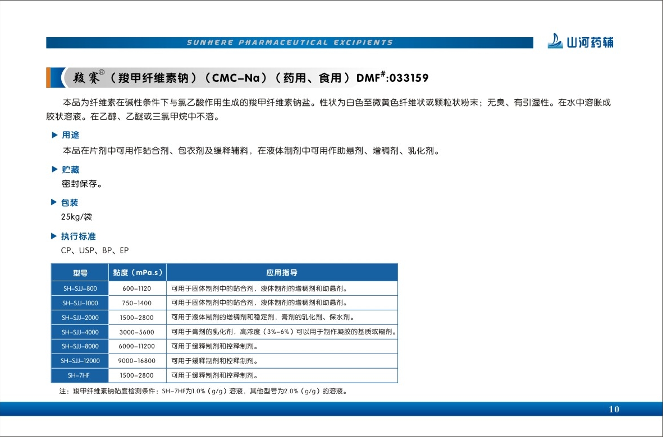Click the usage sentence starting 本品在片剂中

pos(253,151)
